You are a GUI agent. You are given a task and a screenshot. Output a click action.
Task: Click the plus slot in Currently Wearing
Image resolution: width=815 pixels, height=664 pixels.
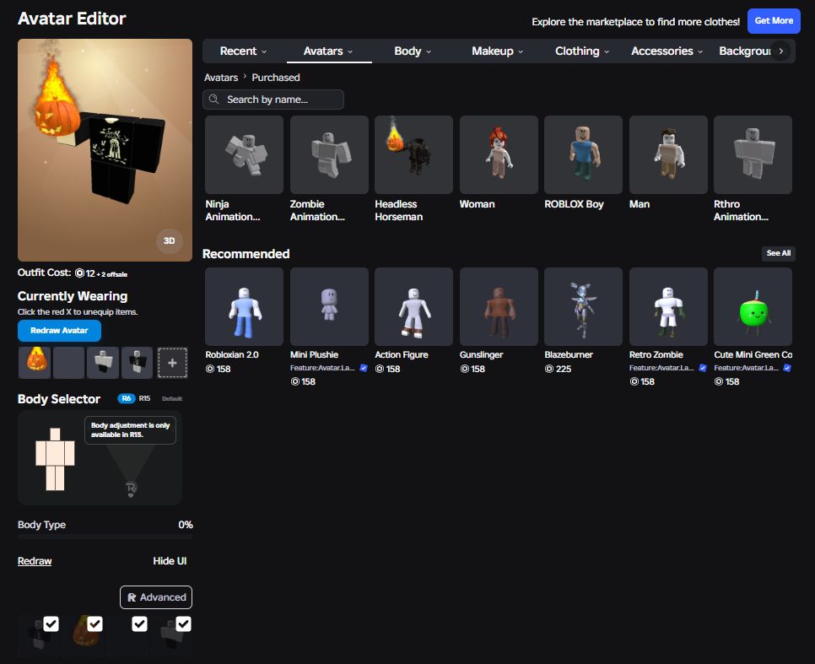coord(172,363)
